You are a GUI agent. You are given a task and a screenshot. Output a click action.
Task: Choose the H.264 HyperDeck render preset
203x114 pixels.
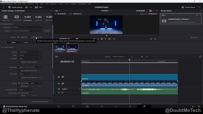[x=38, y=18]
